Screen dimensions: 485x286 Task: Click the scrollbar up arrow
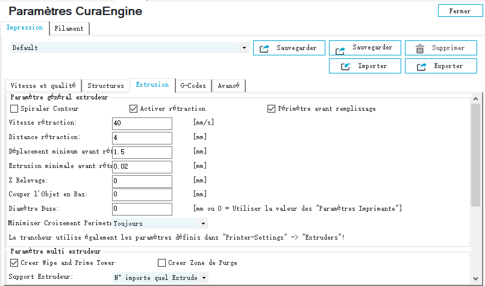tap(476, 99)
